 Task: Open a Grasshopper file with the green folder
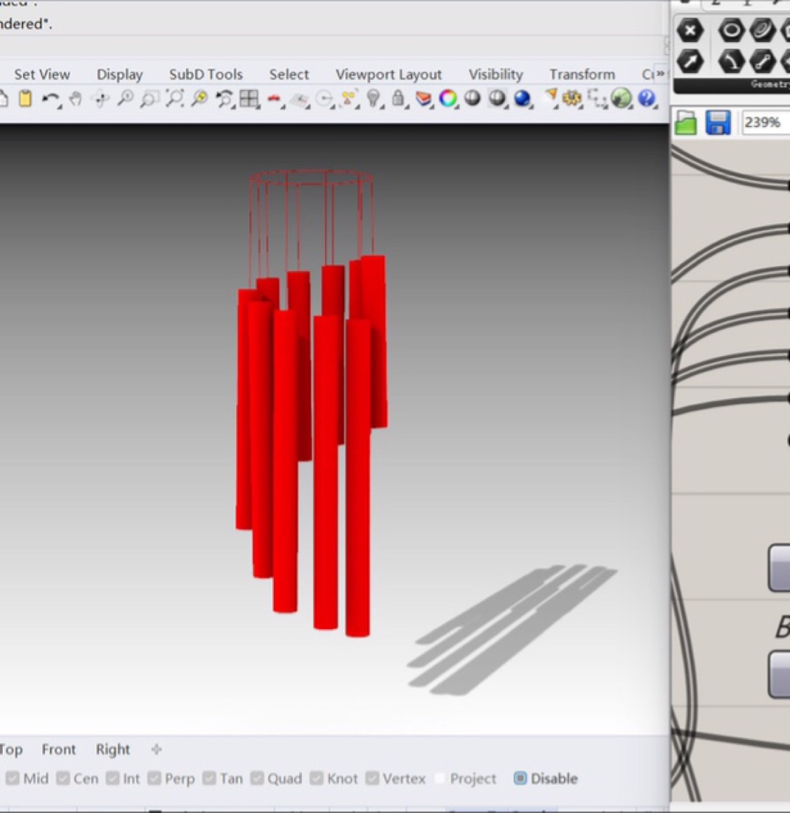click(x=686, y=124)
